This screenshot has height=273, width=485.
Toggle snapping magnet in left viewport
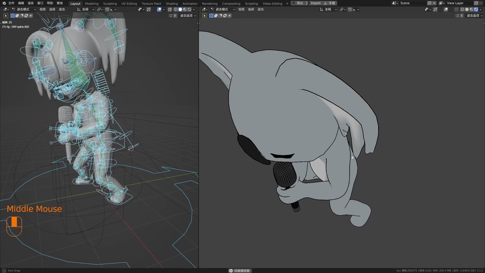(107, 9)
